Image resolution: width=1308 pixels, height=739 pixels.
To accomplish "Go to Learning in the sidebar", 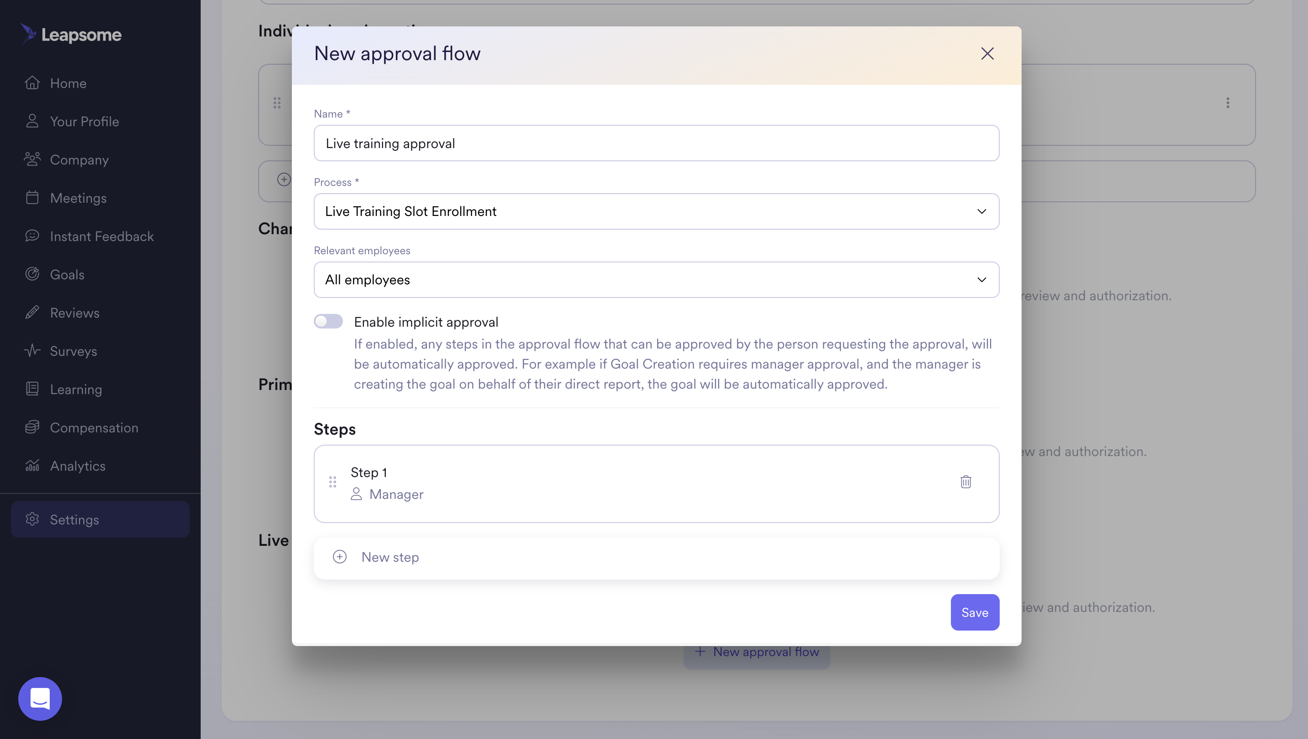I will pos(76,389).
